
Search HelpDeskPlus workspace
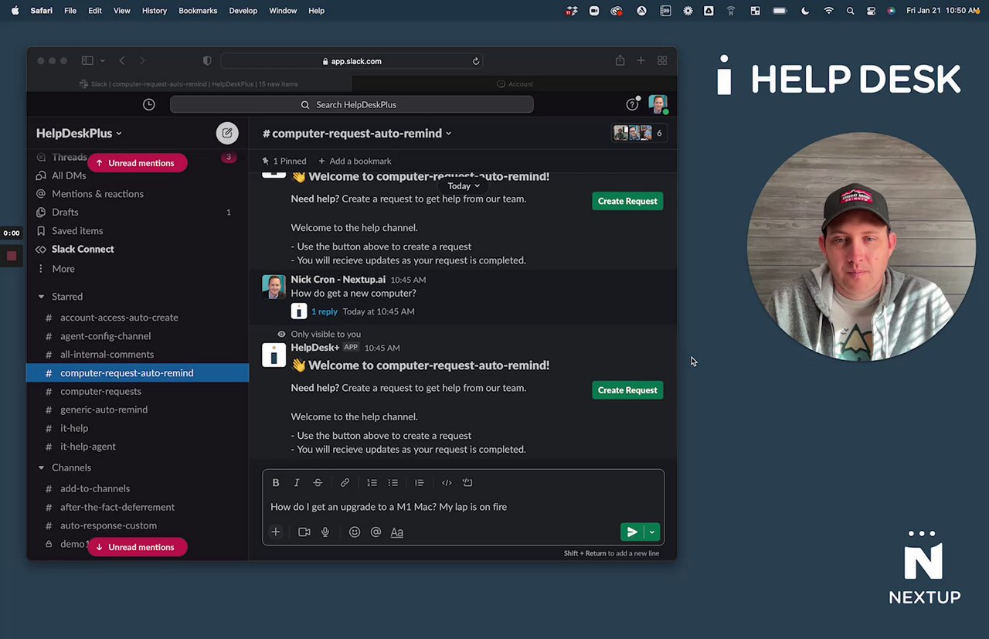point(352,104)
